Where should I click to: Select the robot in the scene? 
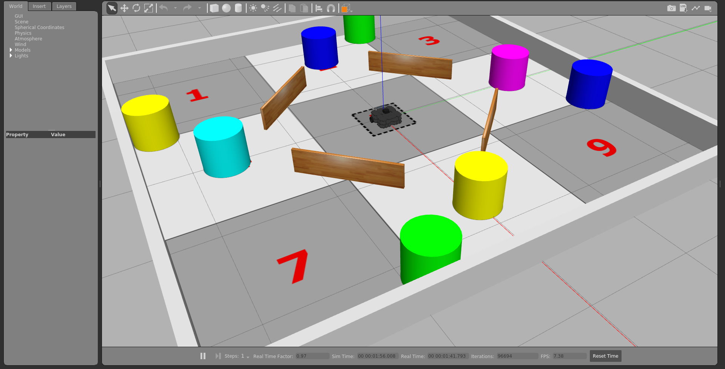[x=386, y=117]
